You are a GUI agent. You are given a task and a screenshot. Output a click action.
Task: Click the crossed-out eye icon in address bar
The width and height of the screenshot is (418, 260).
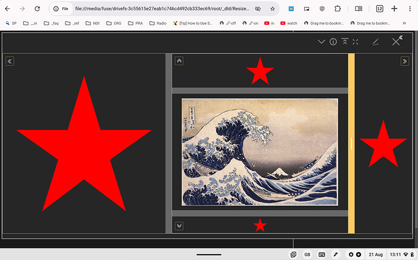click(x=257, y=9)
